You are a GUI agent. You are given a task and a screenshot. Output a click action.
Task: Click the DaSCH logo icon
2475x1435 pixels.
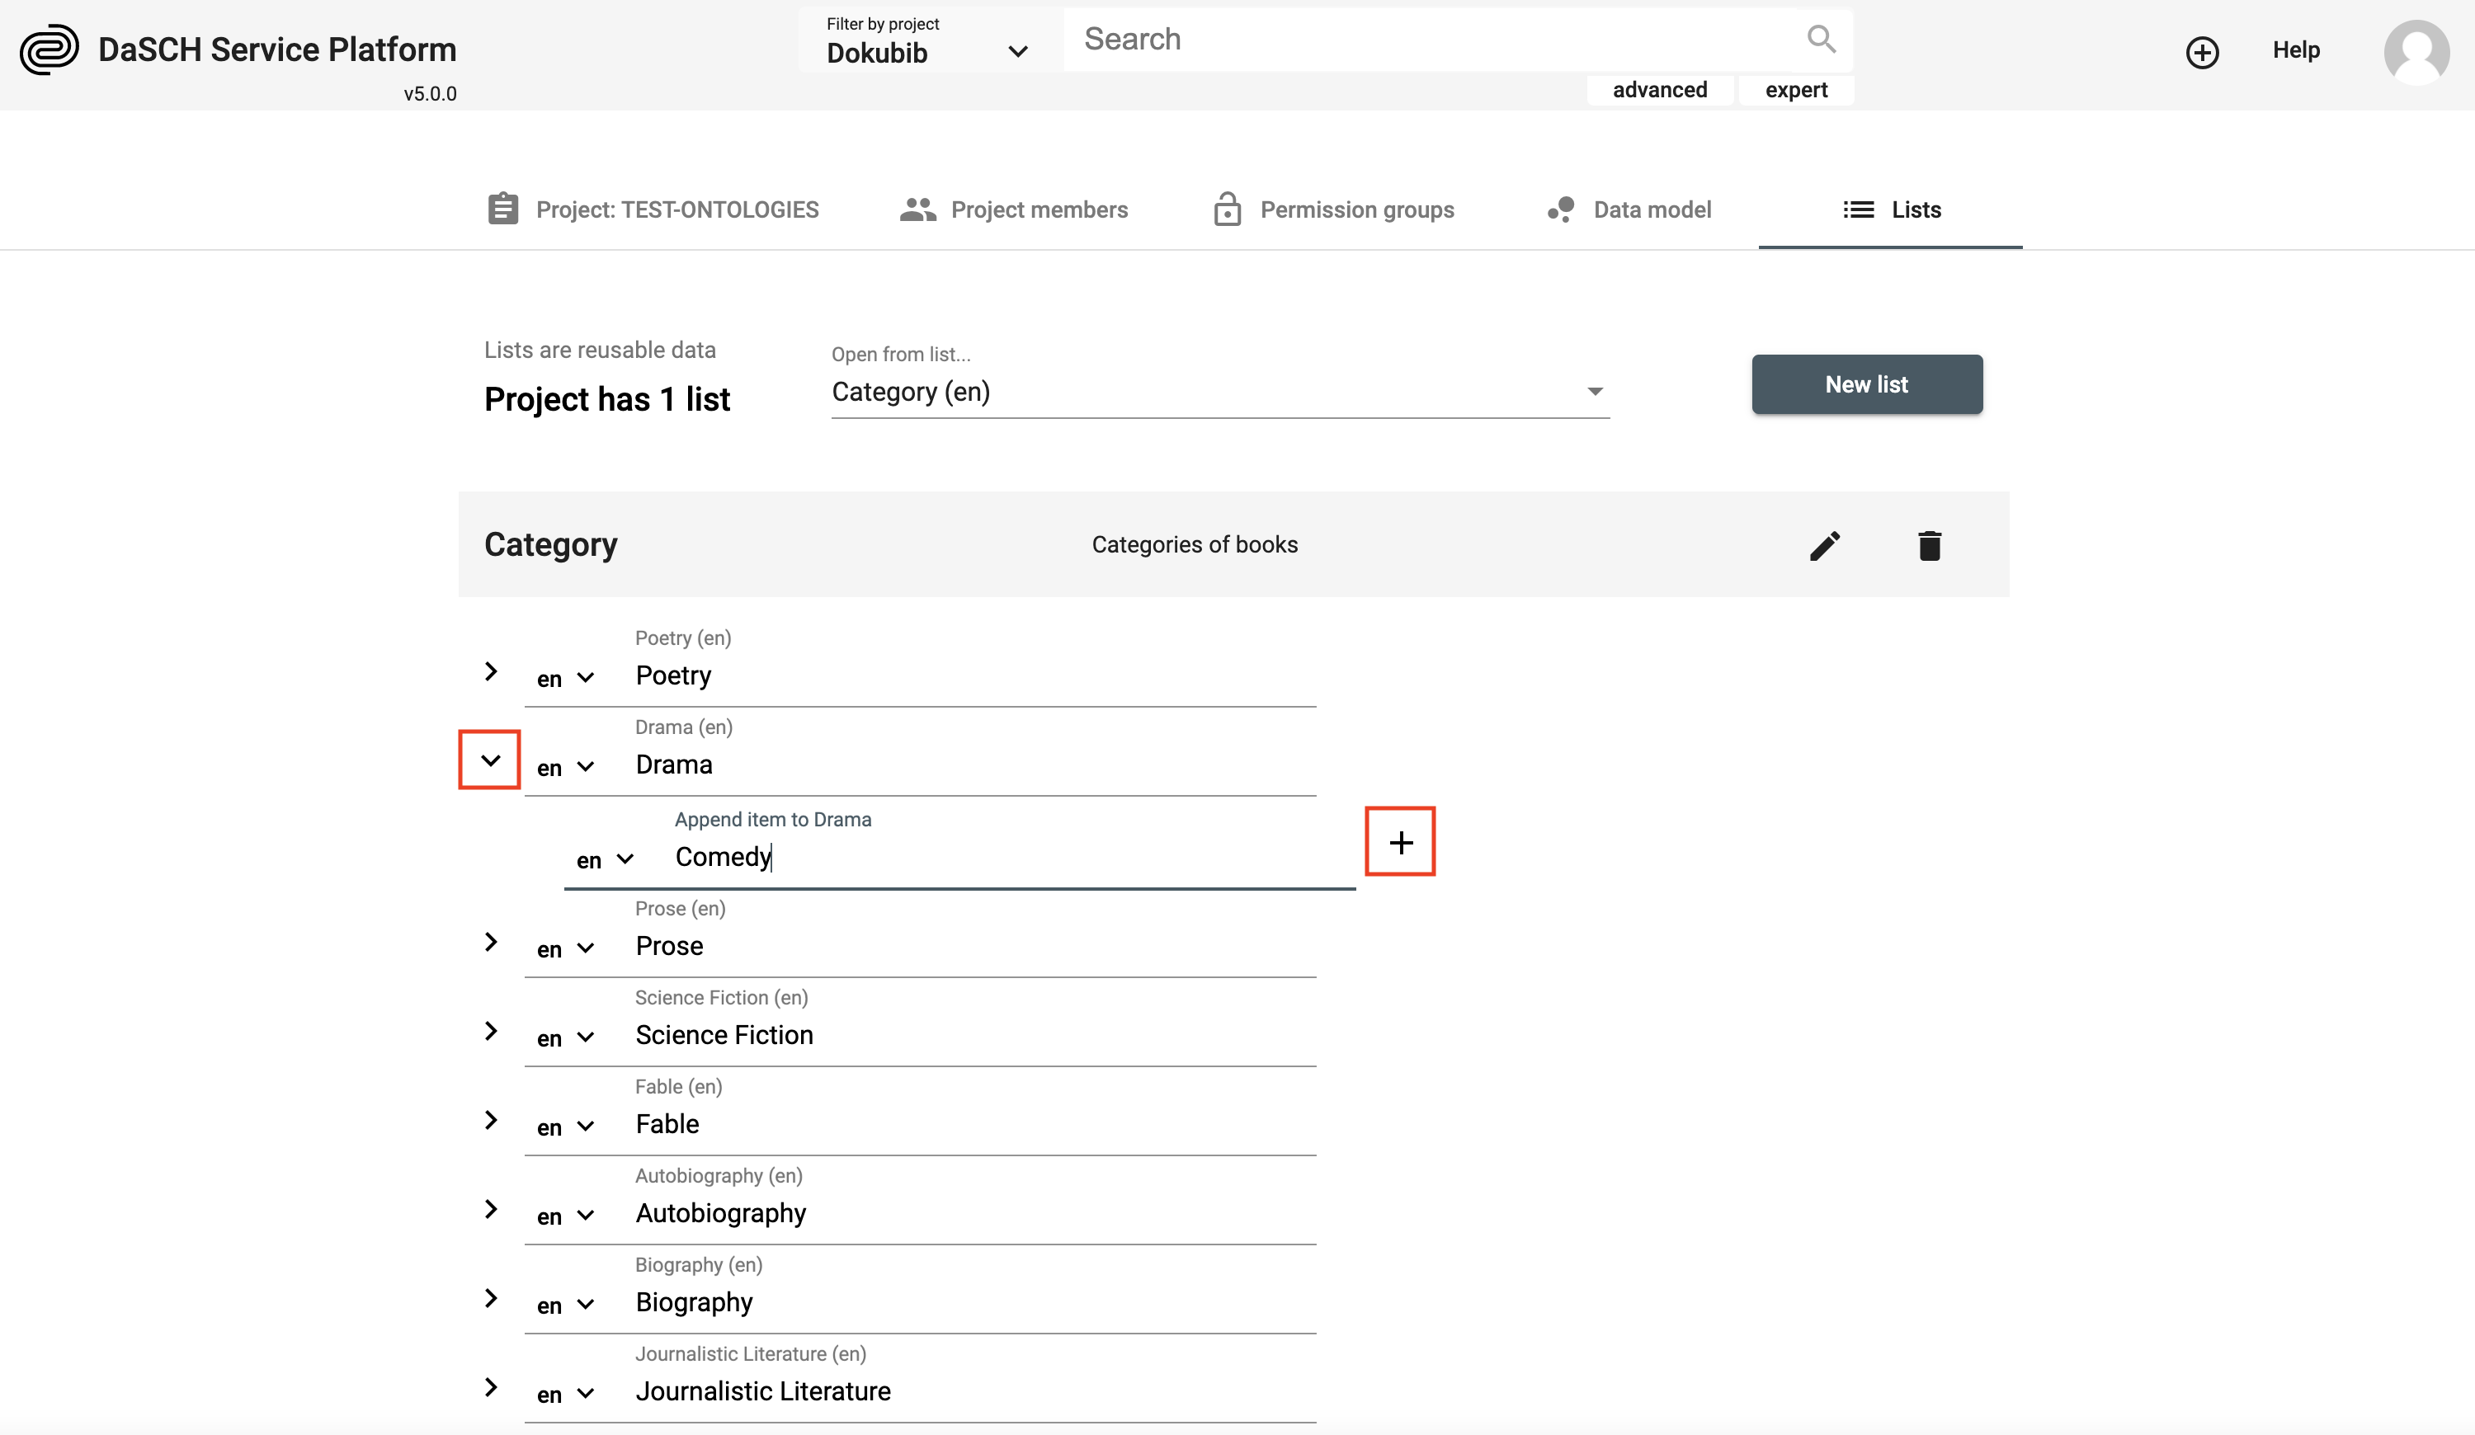tap(49, 49)
